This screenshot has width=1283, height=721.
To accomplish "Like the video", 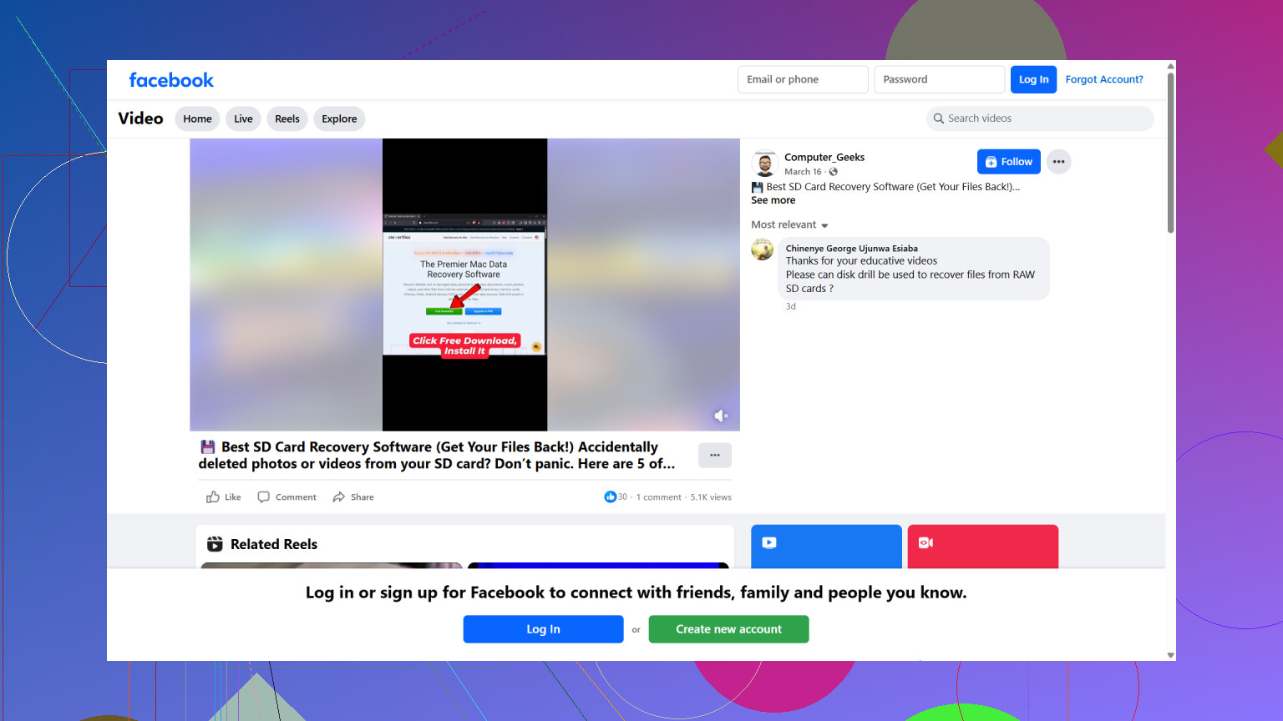I will (x=224, y=497).
